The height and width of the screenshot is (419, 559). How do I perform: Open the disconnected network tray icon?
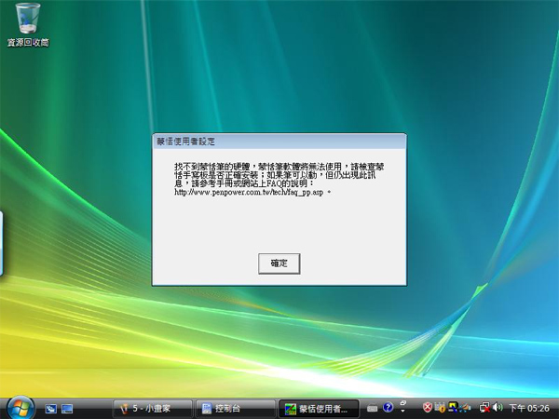[484, 408]
